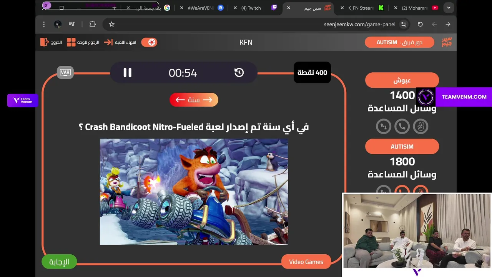Viewport: 492px width, 277px height.
Task: Close the K_FN Stream tab
Action: point(342,8)
